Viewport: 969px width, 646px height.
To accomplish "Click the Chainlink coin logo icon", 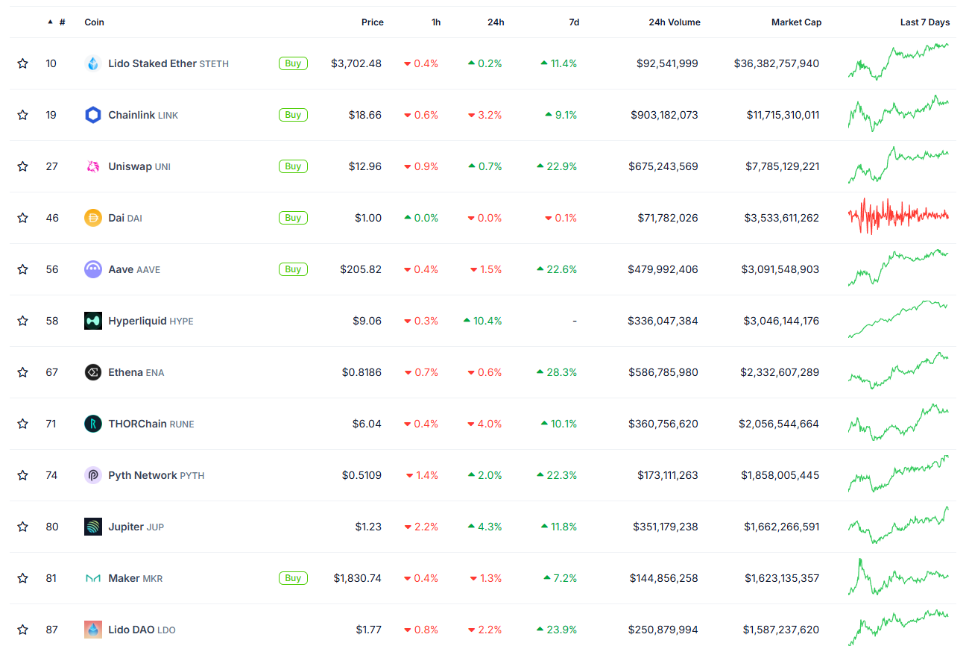I will pos(93,115).
